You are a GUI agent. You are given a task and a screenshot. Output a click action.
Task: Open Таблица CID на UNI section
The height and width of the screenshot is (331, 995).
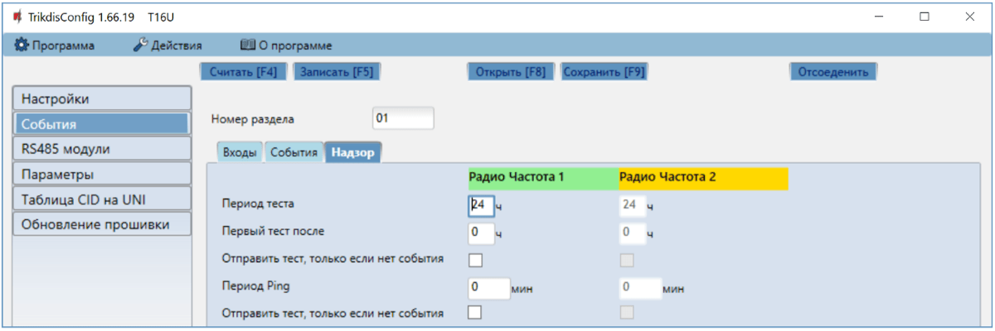102,199
